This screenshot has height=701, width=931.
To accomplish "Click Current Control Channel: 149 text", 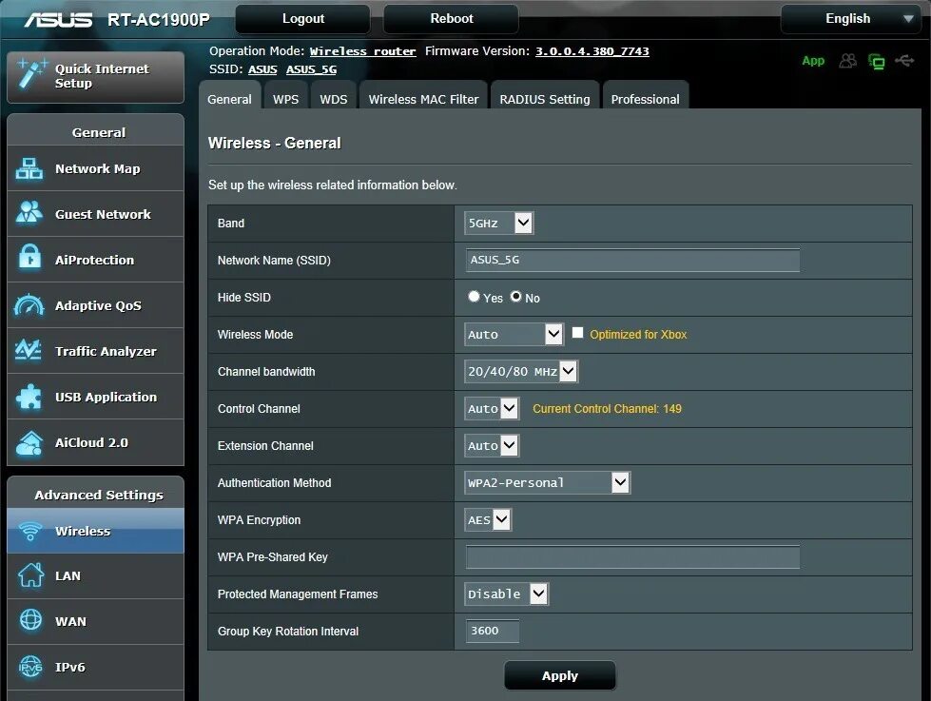I will pos(607,409).
